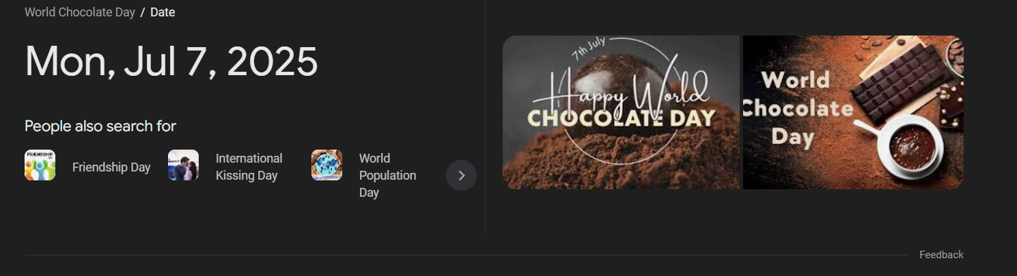
Task: Click the Feedback link
Action: tap(941, 255)
